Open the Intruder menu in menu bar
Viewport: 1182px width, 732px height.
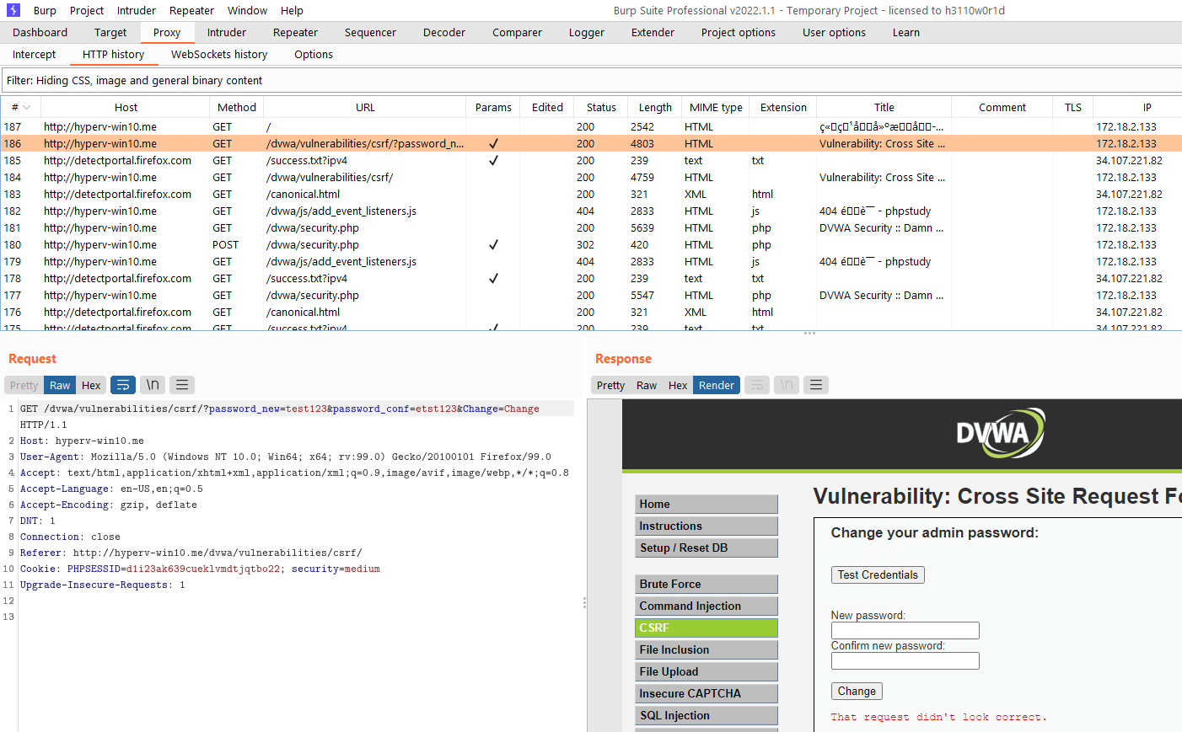coord(137,10)
